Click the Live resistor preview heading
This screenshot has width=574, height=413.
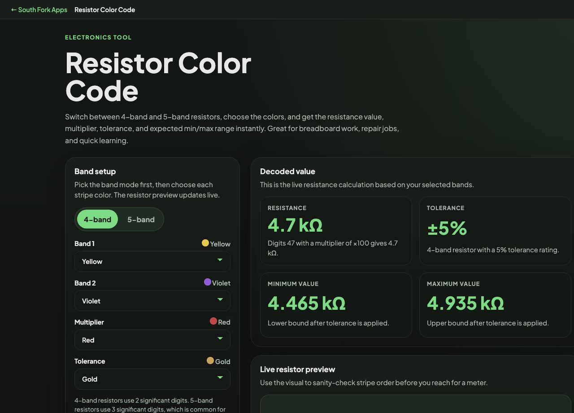point(298,369)
